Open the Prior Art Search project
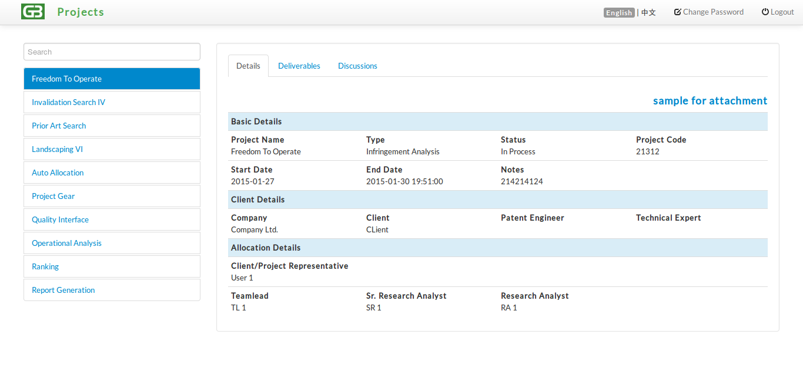 [x=112, y=126]
